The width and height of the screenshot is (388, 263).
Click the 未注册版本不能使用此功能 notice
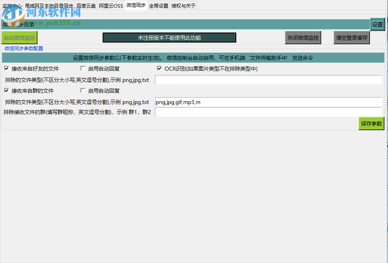coord(169,38)
